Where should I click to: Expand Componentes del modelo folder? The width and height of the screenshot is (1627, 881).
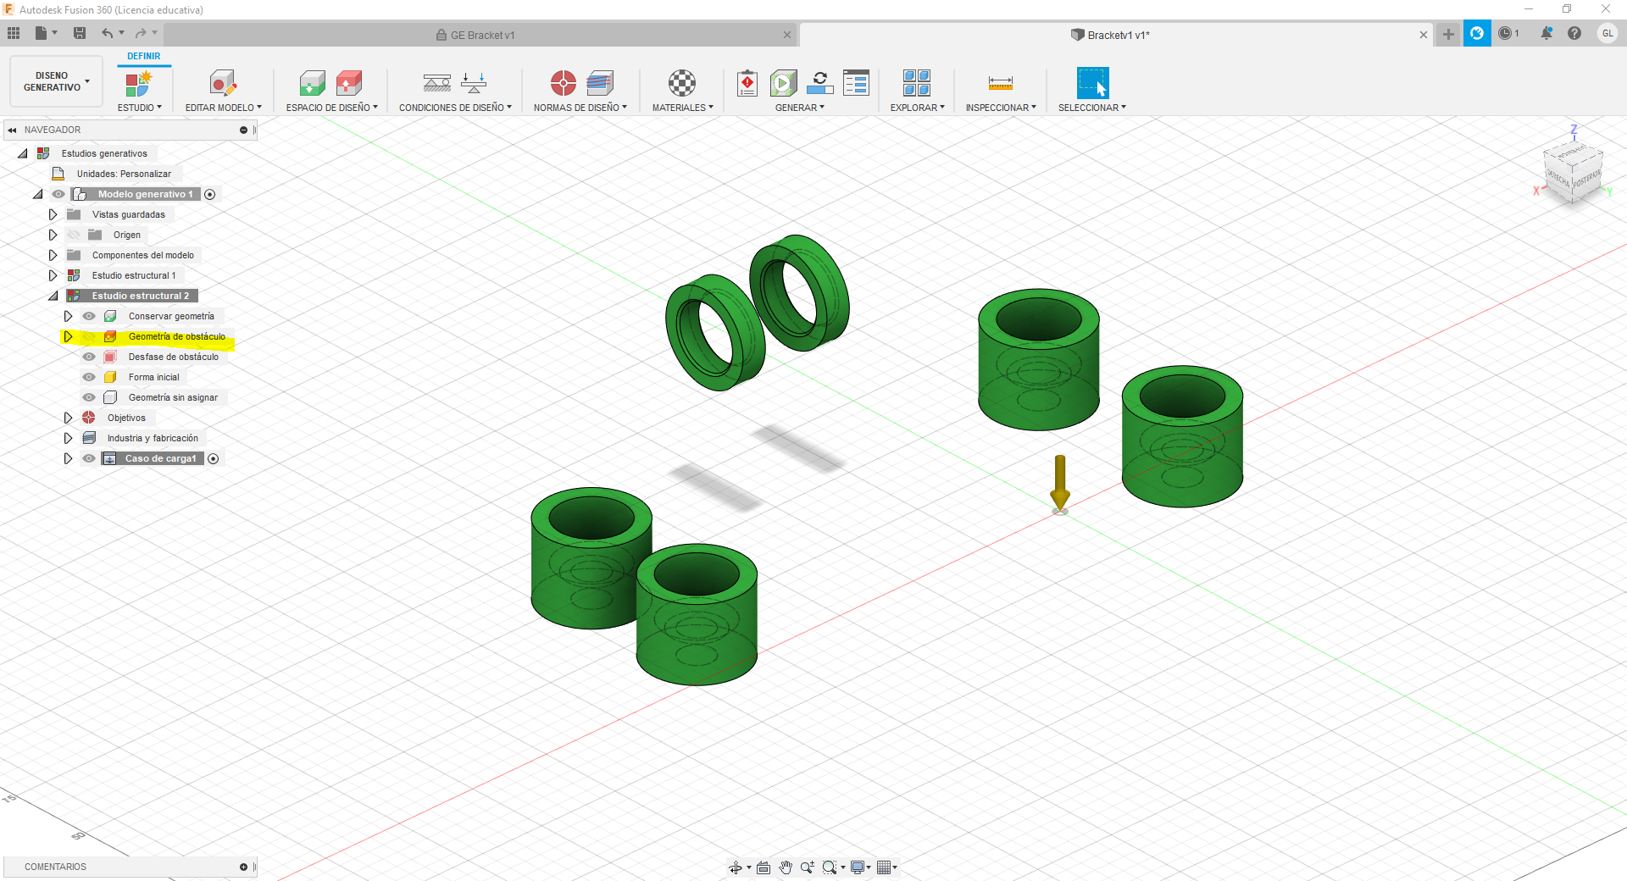[x=53, y=255]
